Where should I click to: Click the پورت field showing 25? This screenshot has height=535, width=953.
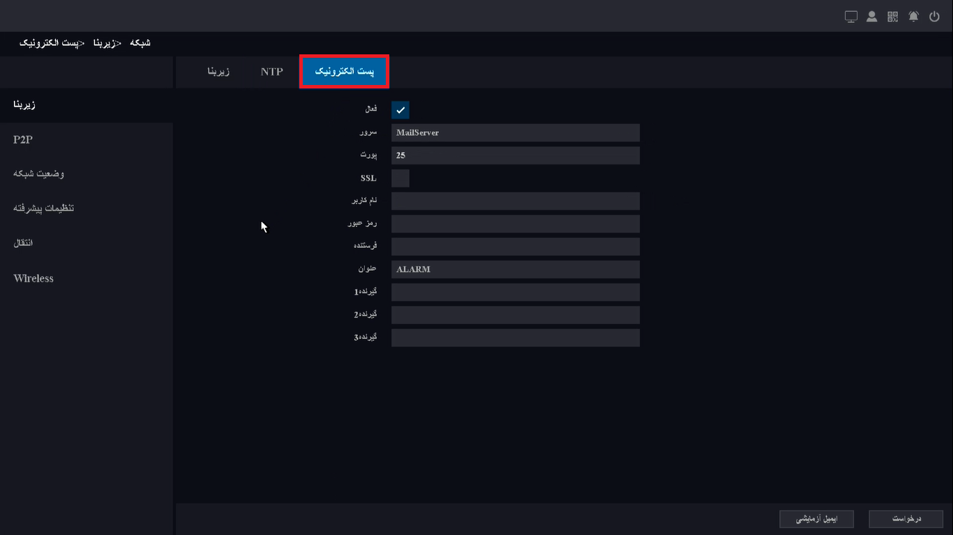click(516, 155)
